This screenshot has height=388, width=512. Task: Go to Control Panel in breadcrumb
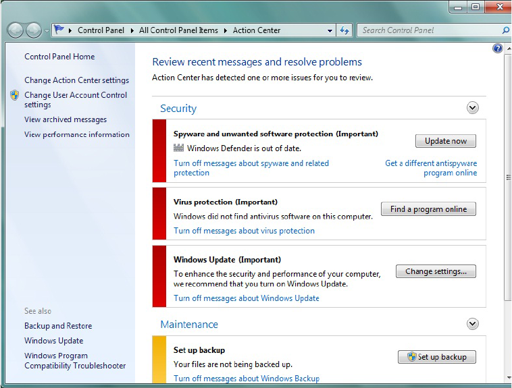[101, 30]
